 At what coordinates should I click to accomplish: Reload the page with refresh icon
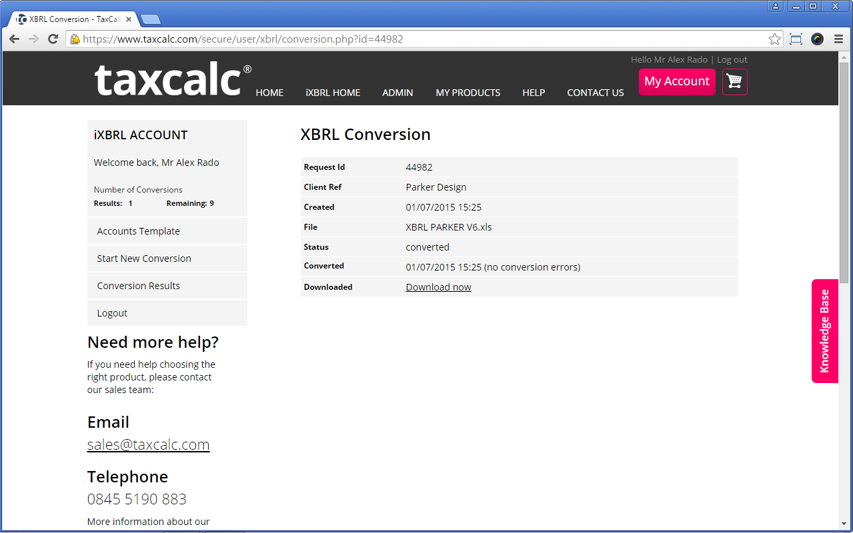pos(53,39)
